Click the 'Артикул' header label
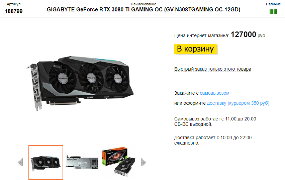 pos(14,4)
